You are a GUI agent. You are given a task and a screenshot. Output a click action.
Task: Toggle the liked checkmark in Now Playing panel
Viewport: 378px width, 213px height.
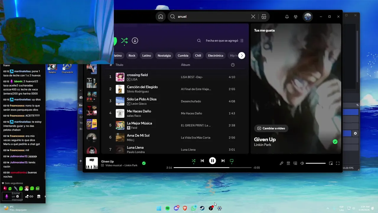coord(335,142)
